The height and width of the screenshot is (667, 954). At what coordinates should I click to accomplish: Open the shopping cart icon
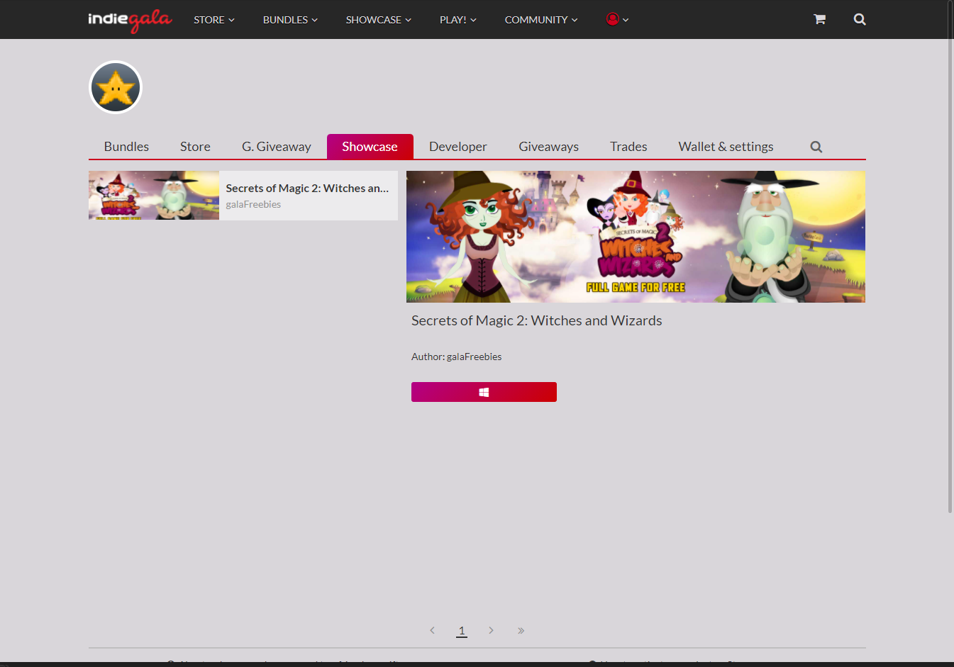point(819,19)
